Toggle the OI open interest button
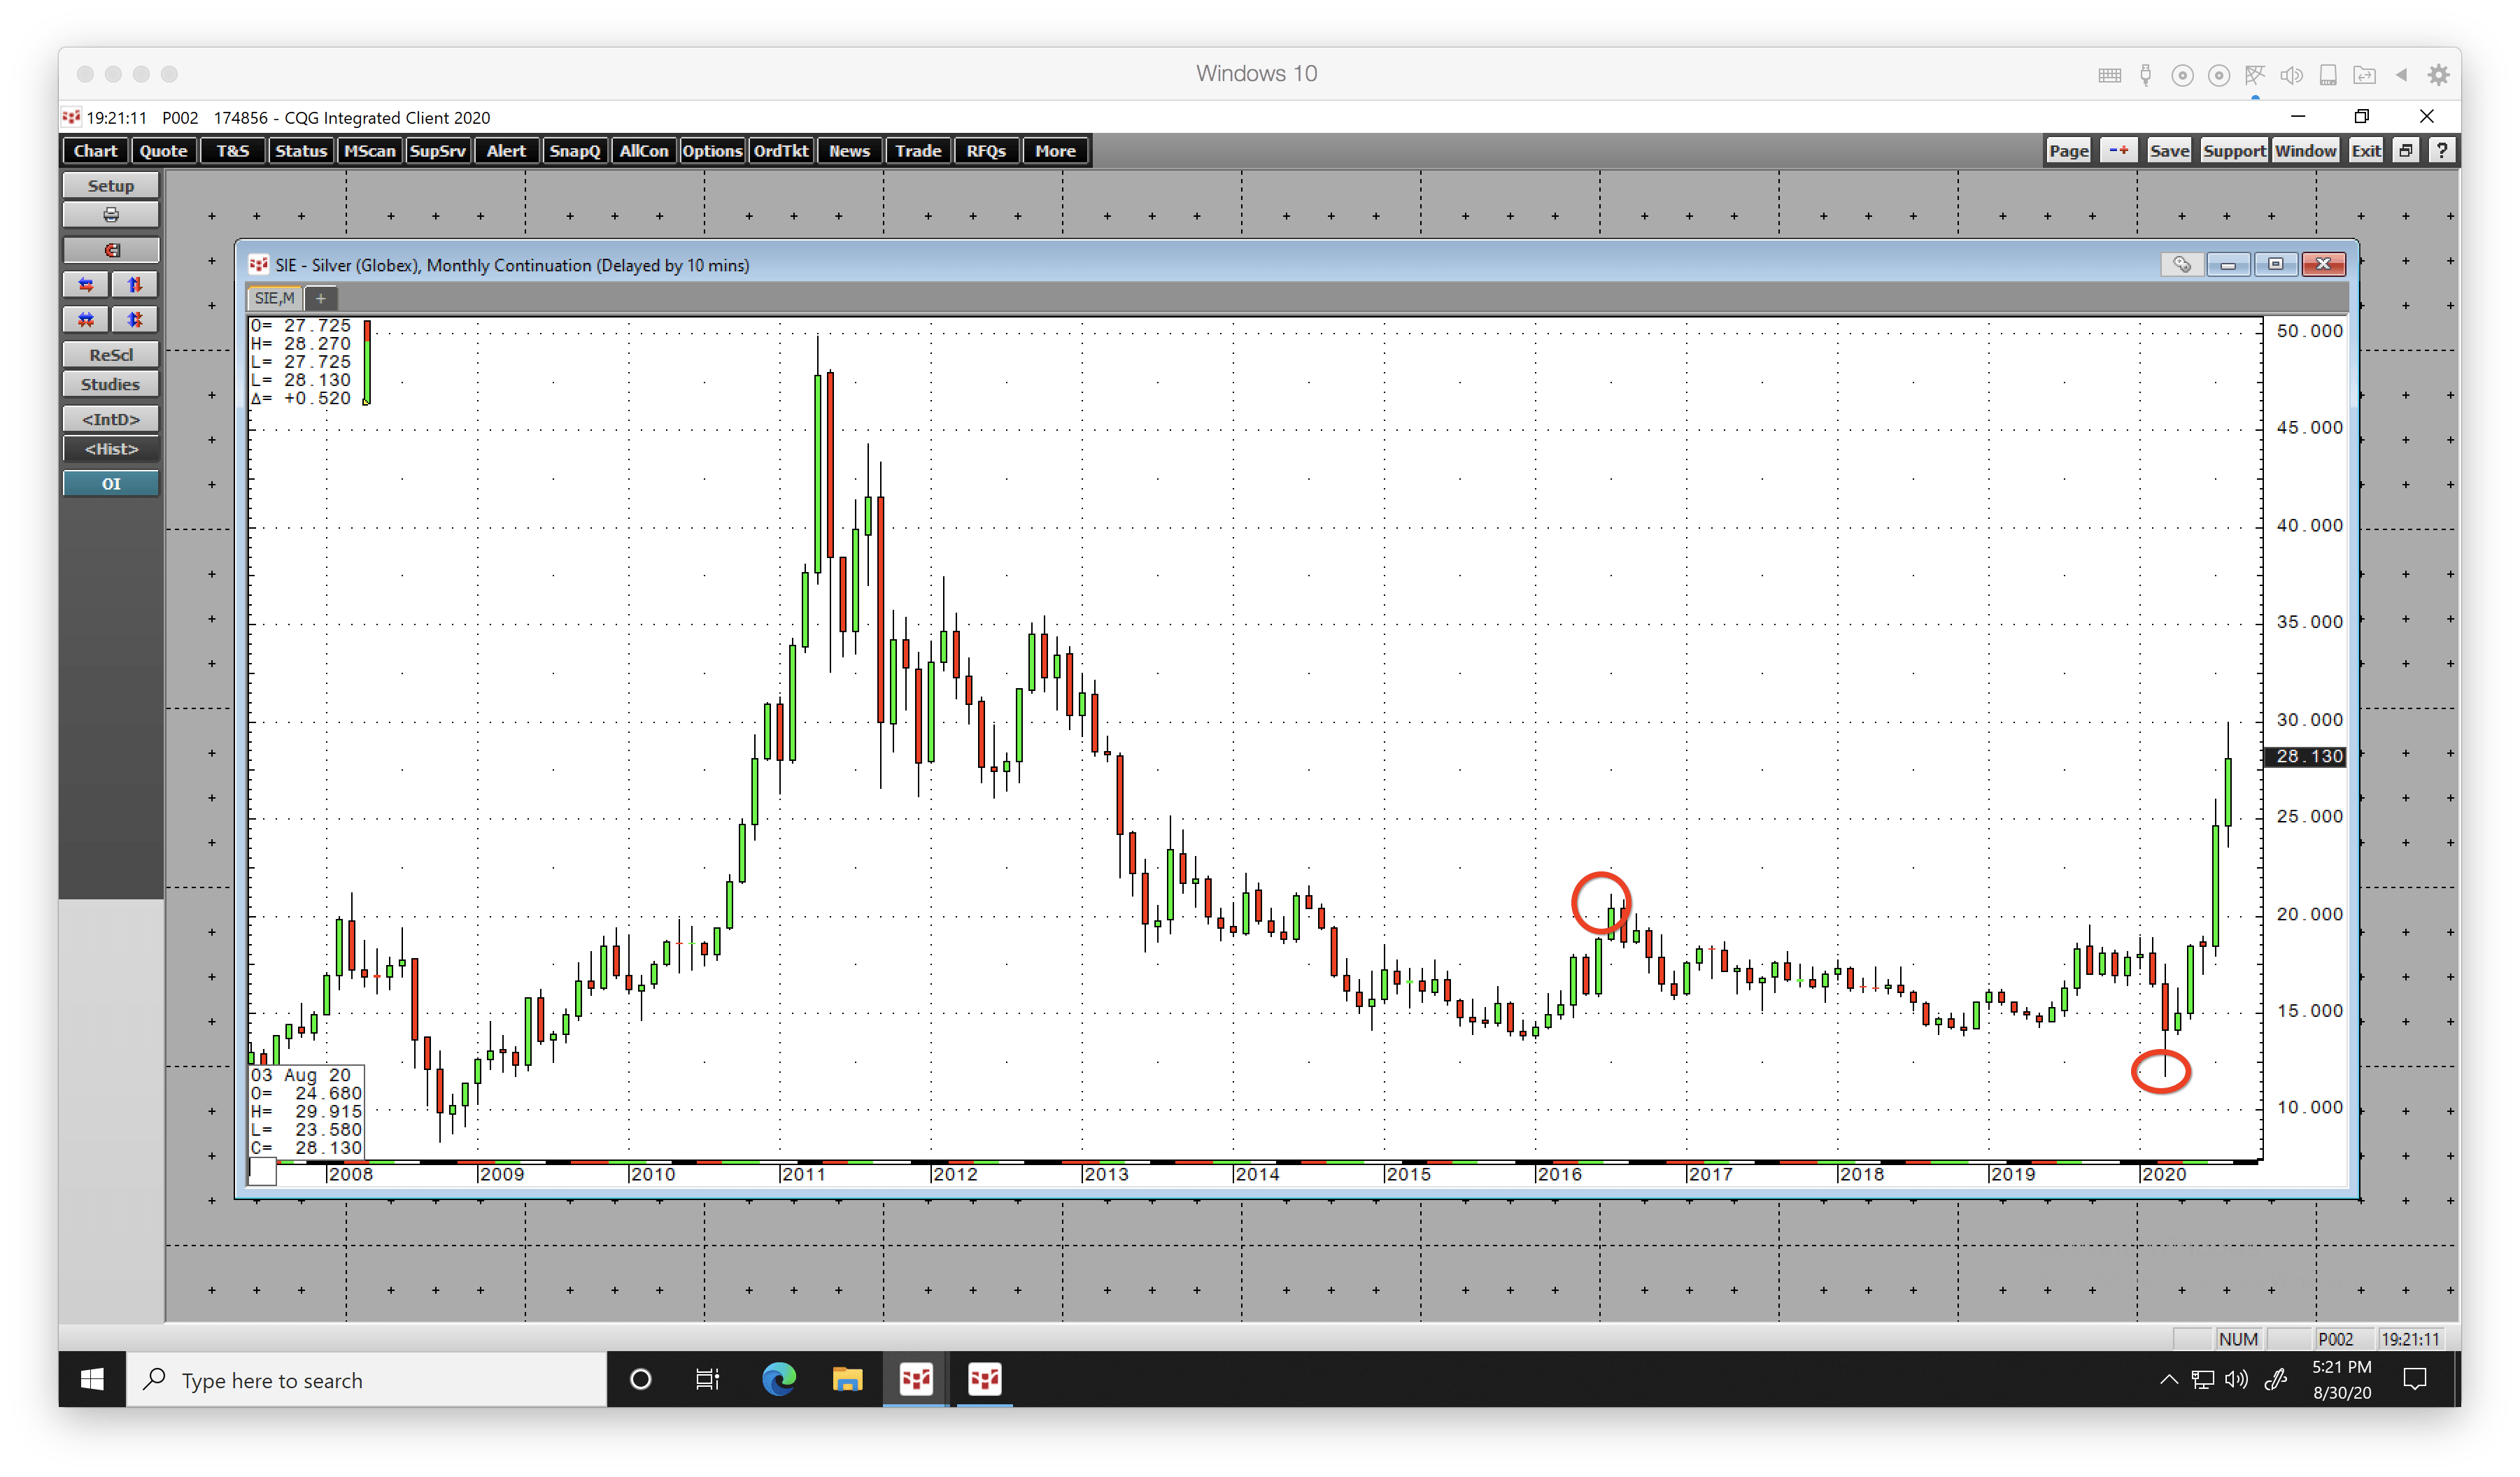Screen dimensions: 2520x1477 pyautogui.click(x=110, y=484)
